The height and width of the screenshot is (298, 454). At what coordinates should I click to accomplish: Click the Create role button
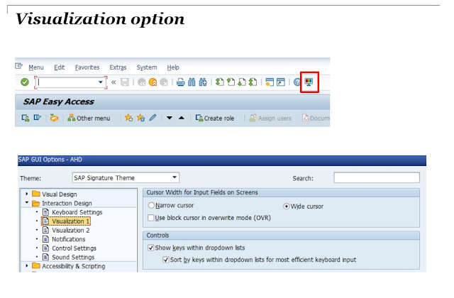point(214,118)
